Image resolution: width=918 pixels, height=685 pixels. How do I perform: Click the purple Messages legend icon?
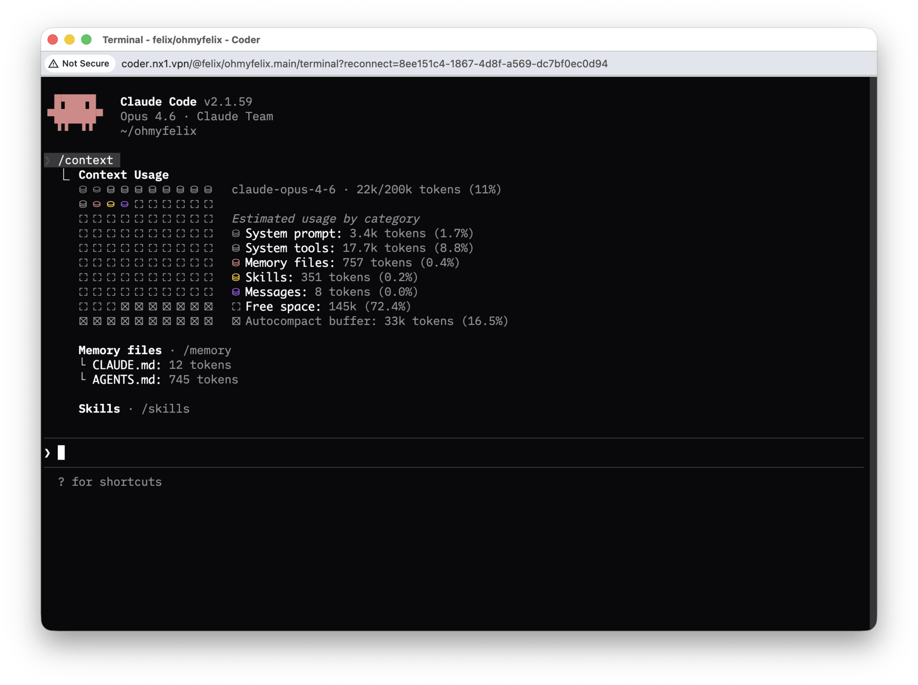[236, 292]
